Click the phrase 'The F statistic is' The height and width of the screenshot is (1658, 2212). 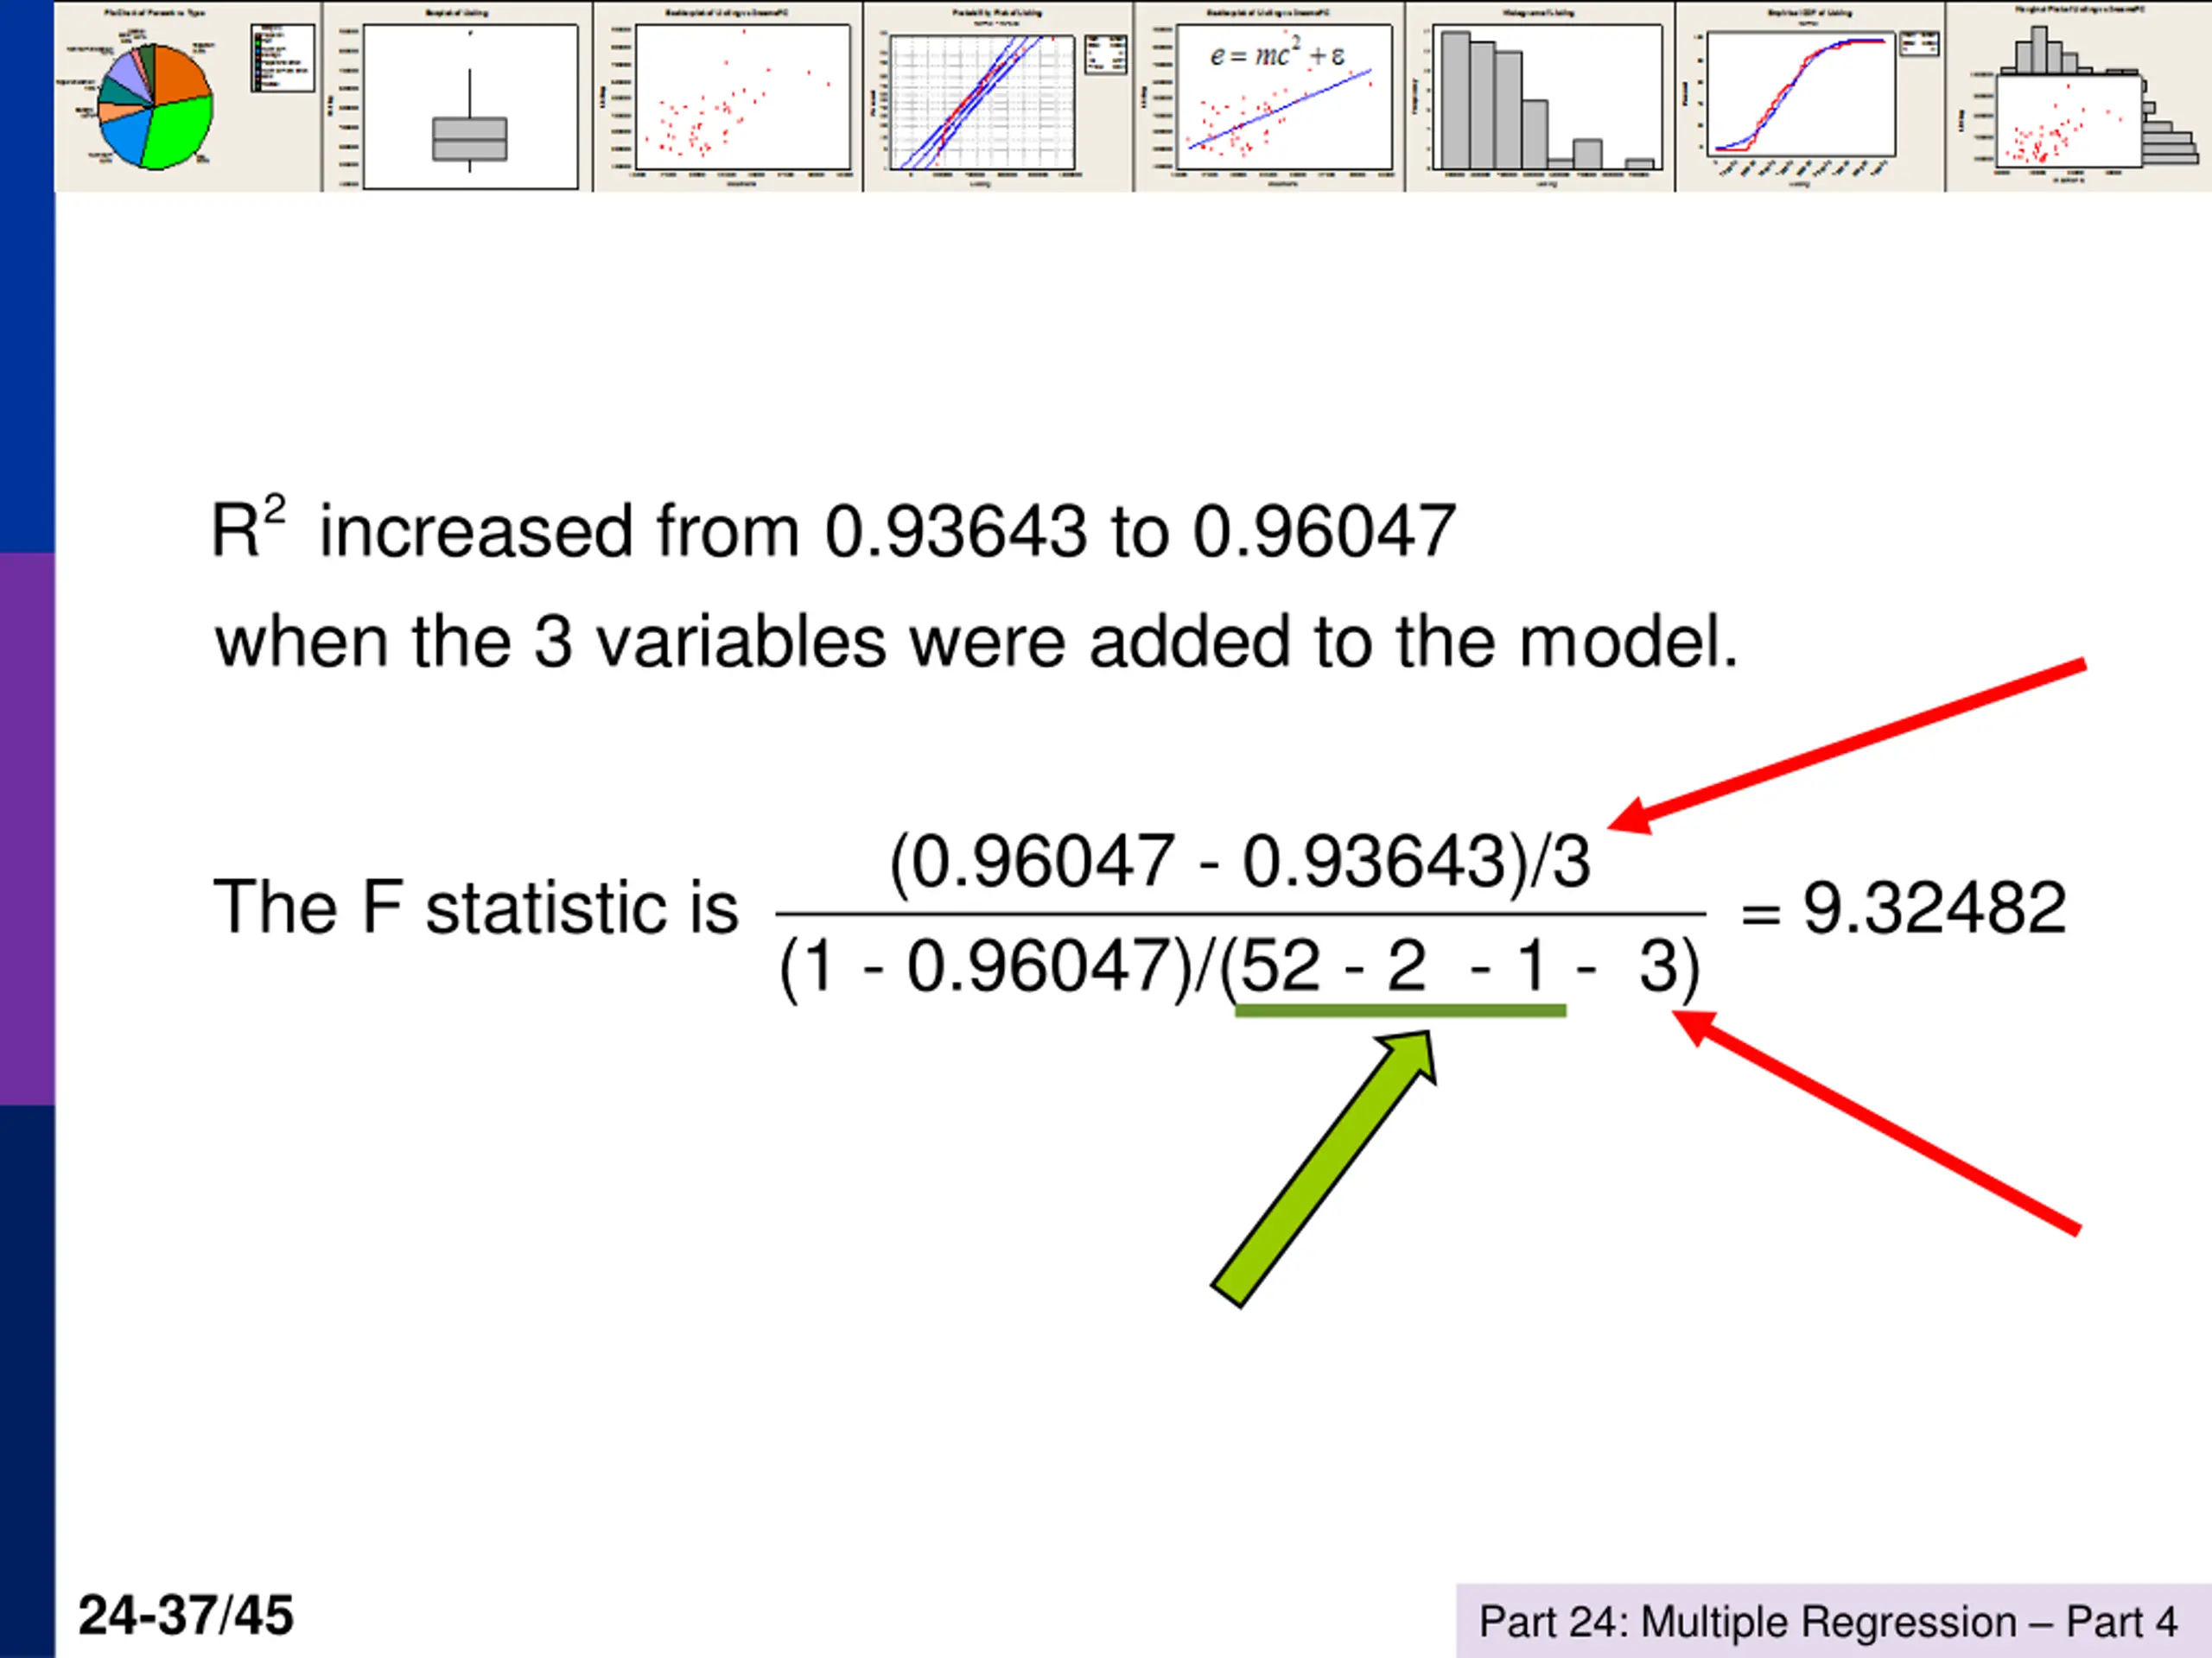coord(476,908)
